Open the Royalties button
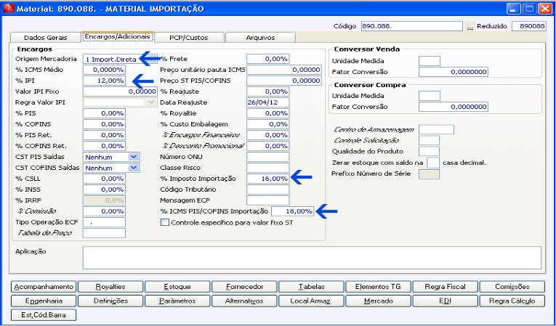556x326 pixels. 110,287
